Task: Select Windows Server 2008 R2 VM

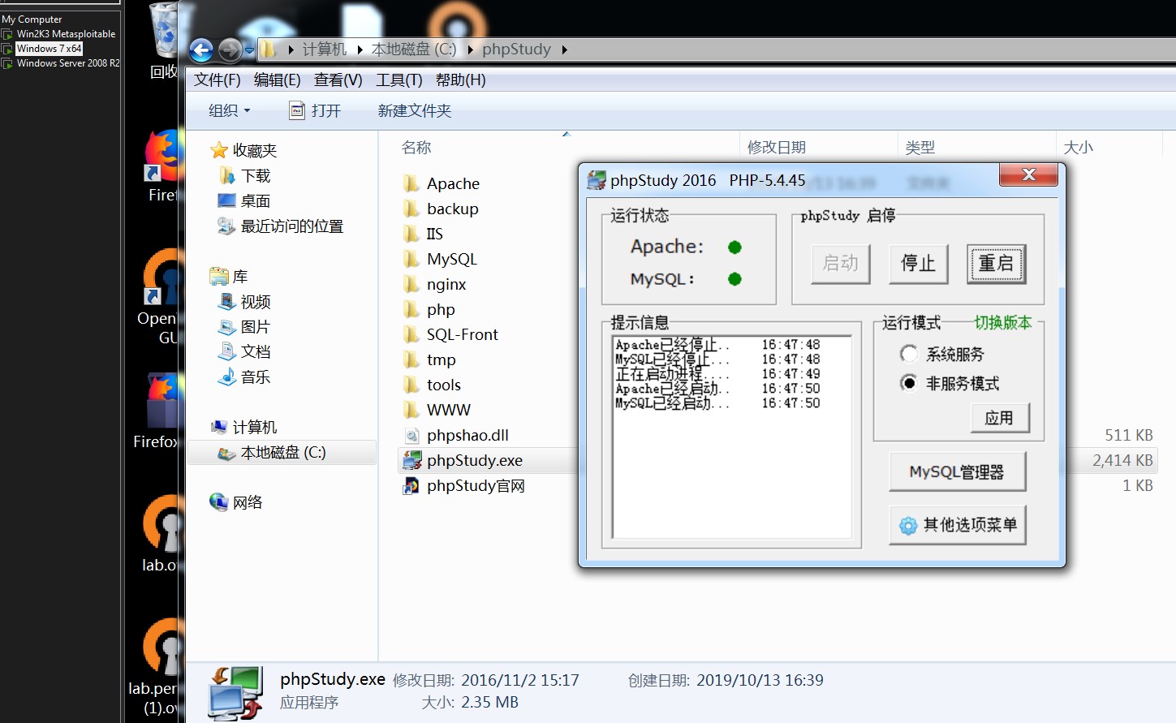Action: click(x=68, y=63)
